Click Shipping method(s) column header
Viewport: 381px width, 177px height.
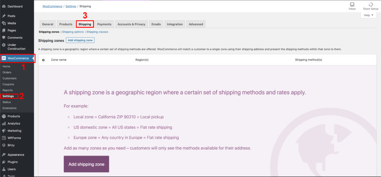(308, 60)
